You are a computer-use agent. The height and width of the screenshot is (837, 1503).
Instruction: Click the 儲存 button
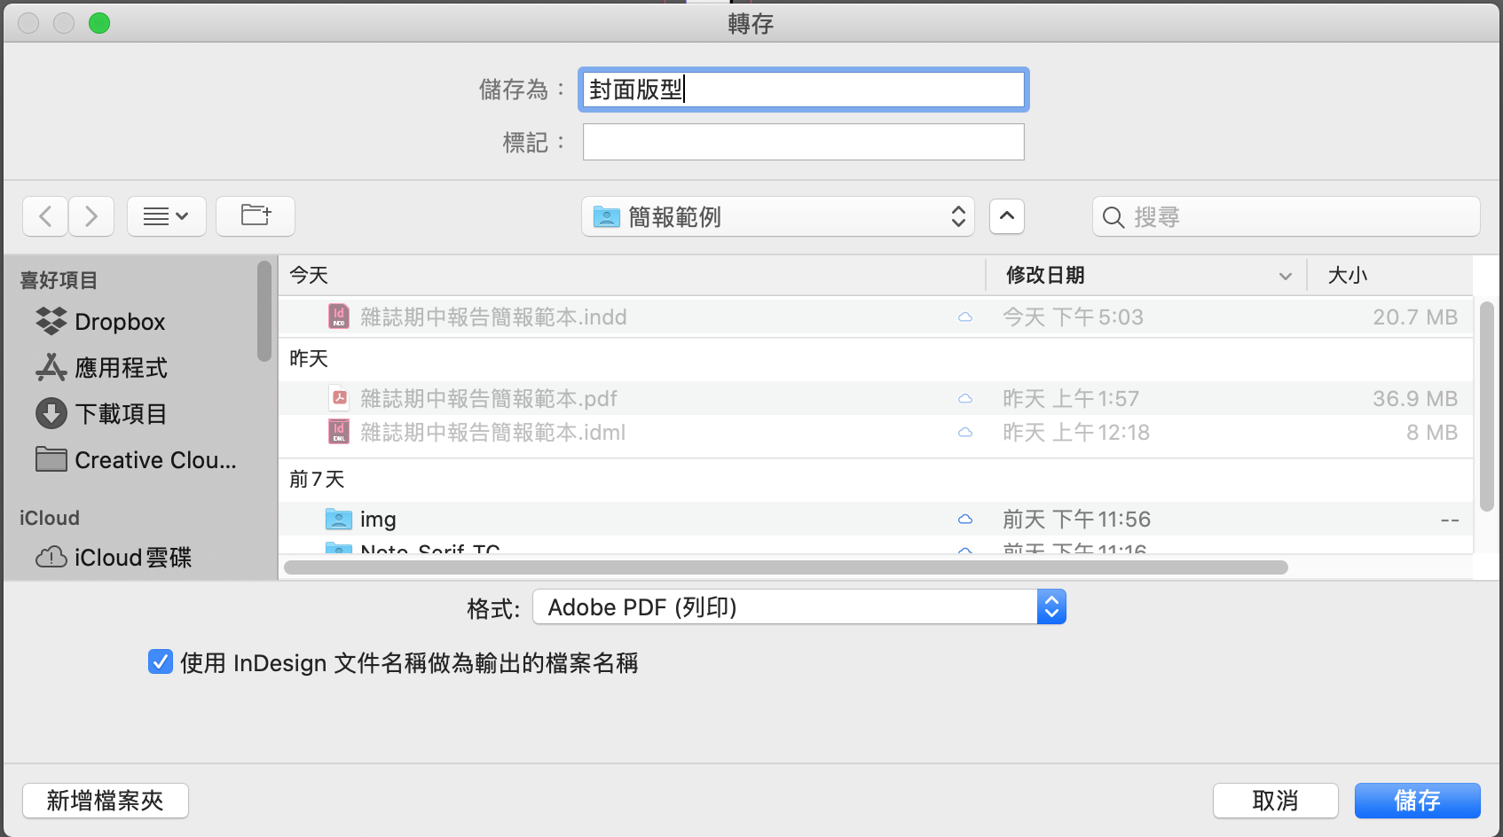[x=1417, y=801]
